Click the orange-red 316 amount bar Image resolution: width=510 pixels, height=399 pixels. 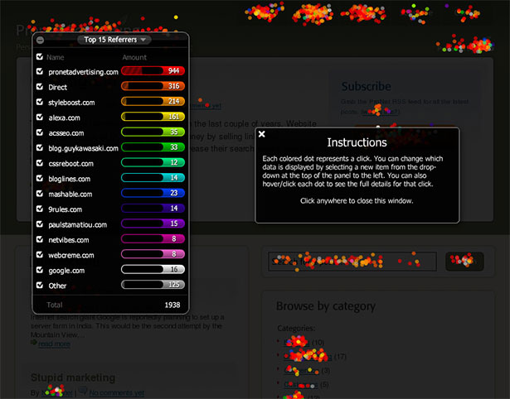tap(153, 86)
